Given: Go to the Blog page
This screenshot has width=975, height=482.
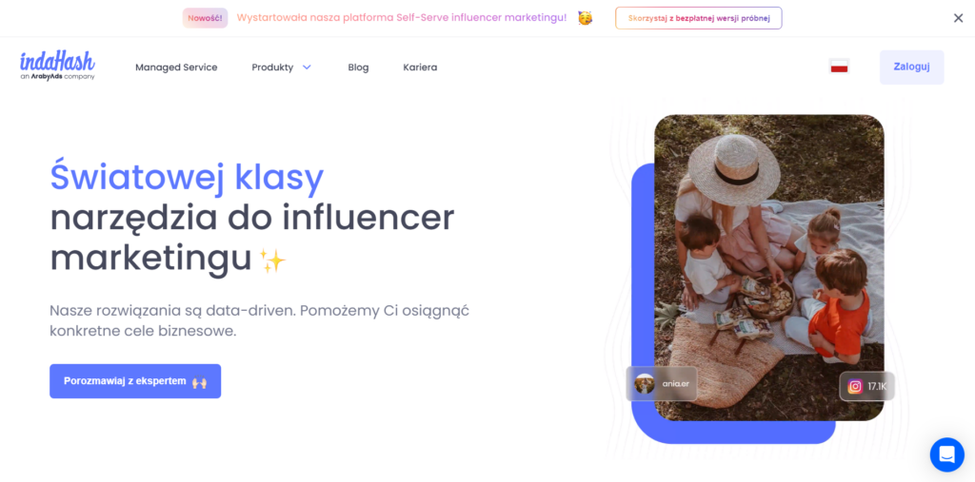Looking at the screenshot, I should click(358, 67).
